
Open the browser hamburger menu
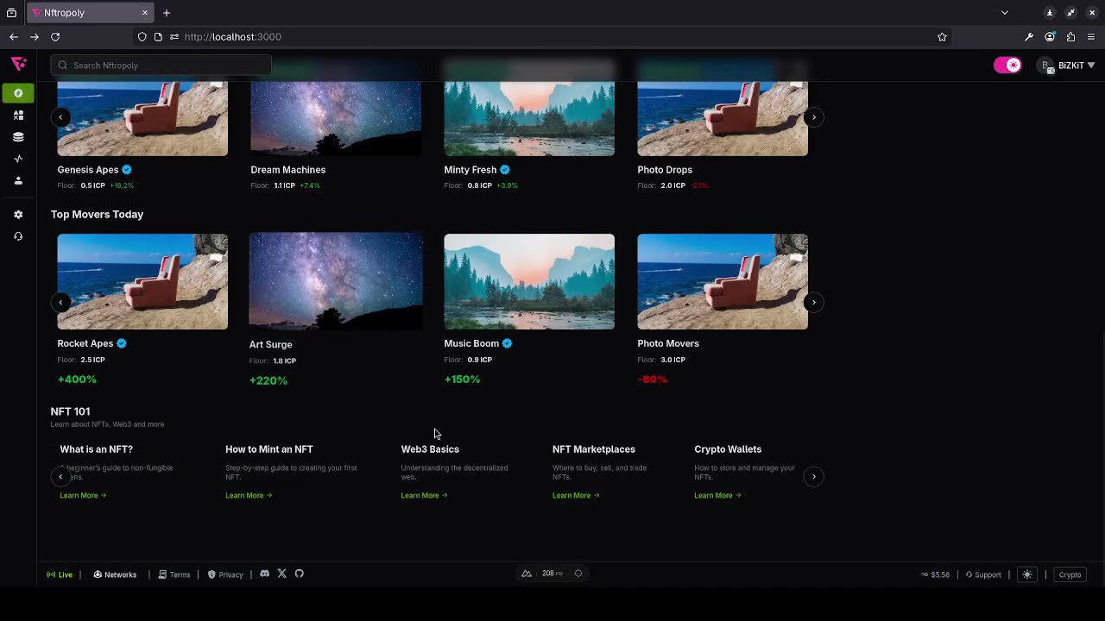(1091, 37)
